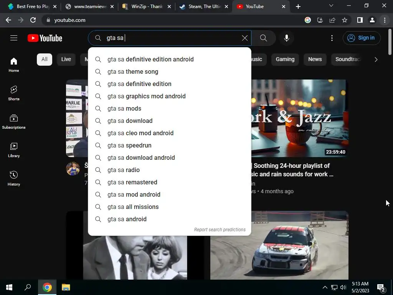Select the All filter chip
Image resolution: width=393 pixels, height=295 pixels.
pos(45,60)
